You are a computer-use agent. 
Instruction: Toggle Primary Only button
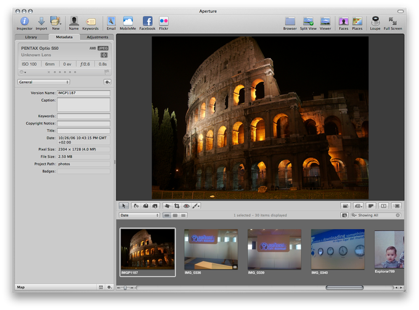click(x=384, y=206)
